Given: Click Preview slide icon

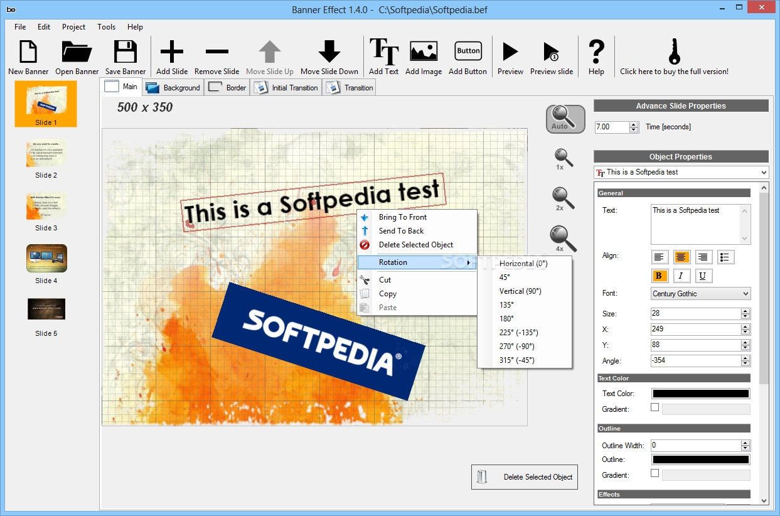Looking at the screenshot, I should pyautogui.click(x=551, y=51).
